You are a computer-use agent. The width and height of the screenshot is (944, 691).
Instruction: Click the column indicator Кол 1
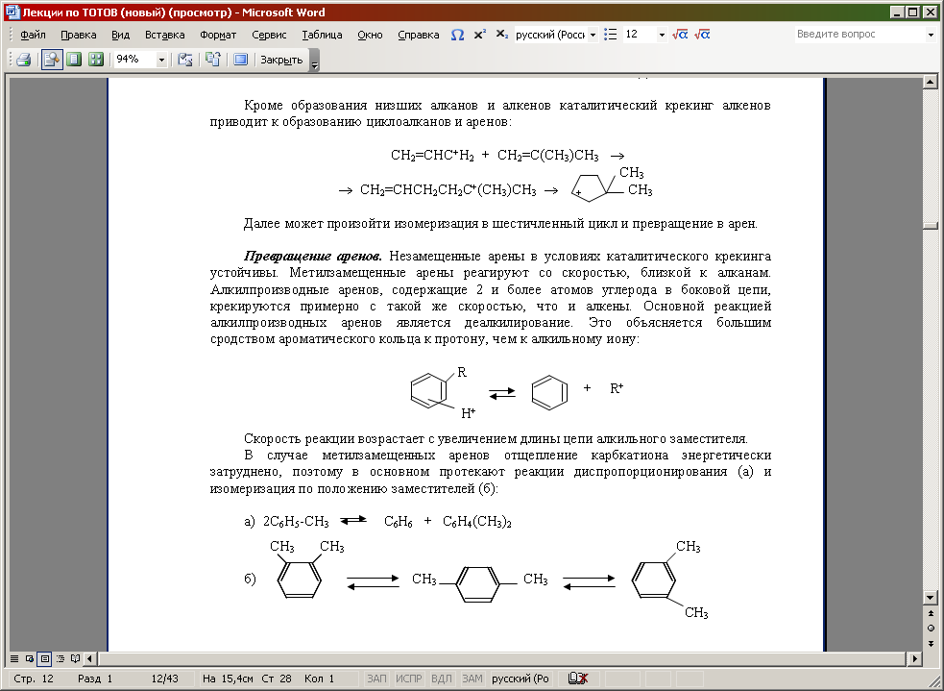[319, 679]
